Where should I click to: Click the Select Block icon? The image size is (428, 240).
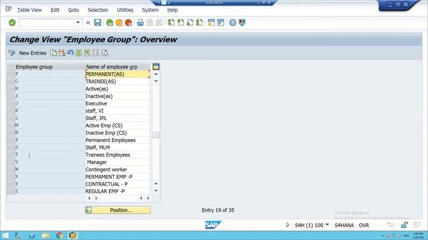pyautogui.click(x=88, y=53)
